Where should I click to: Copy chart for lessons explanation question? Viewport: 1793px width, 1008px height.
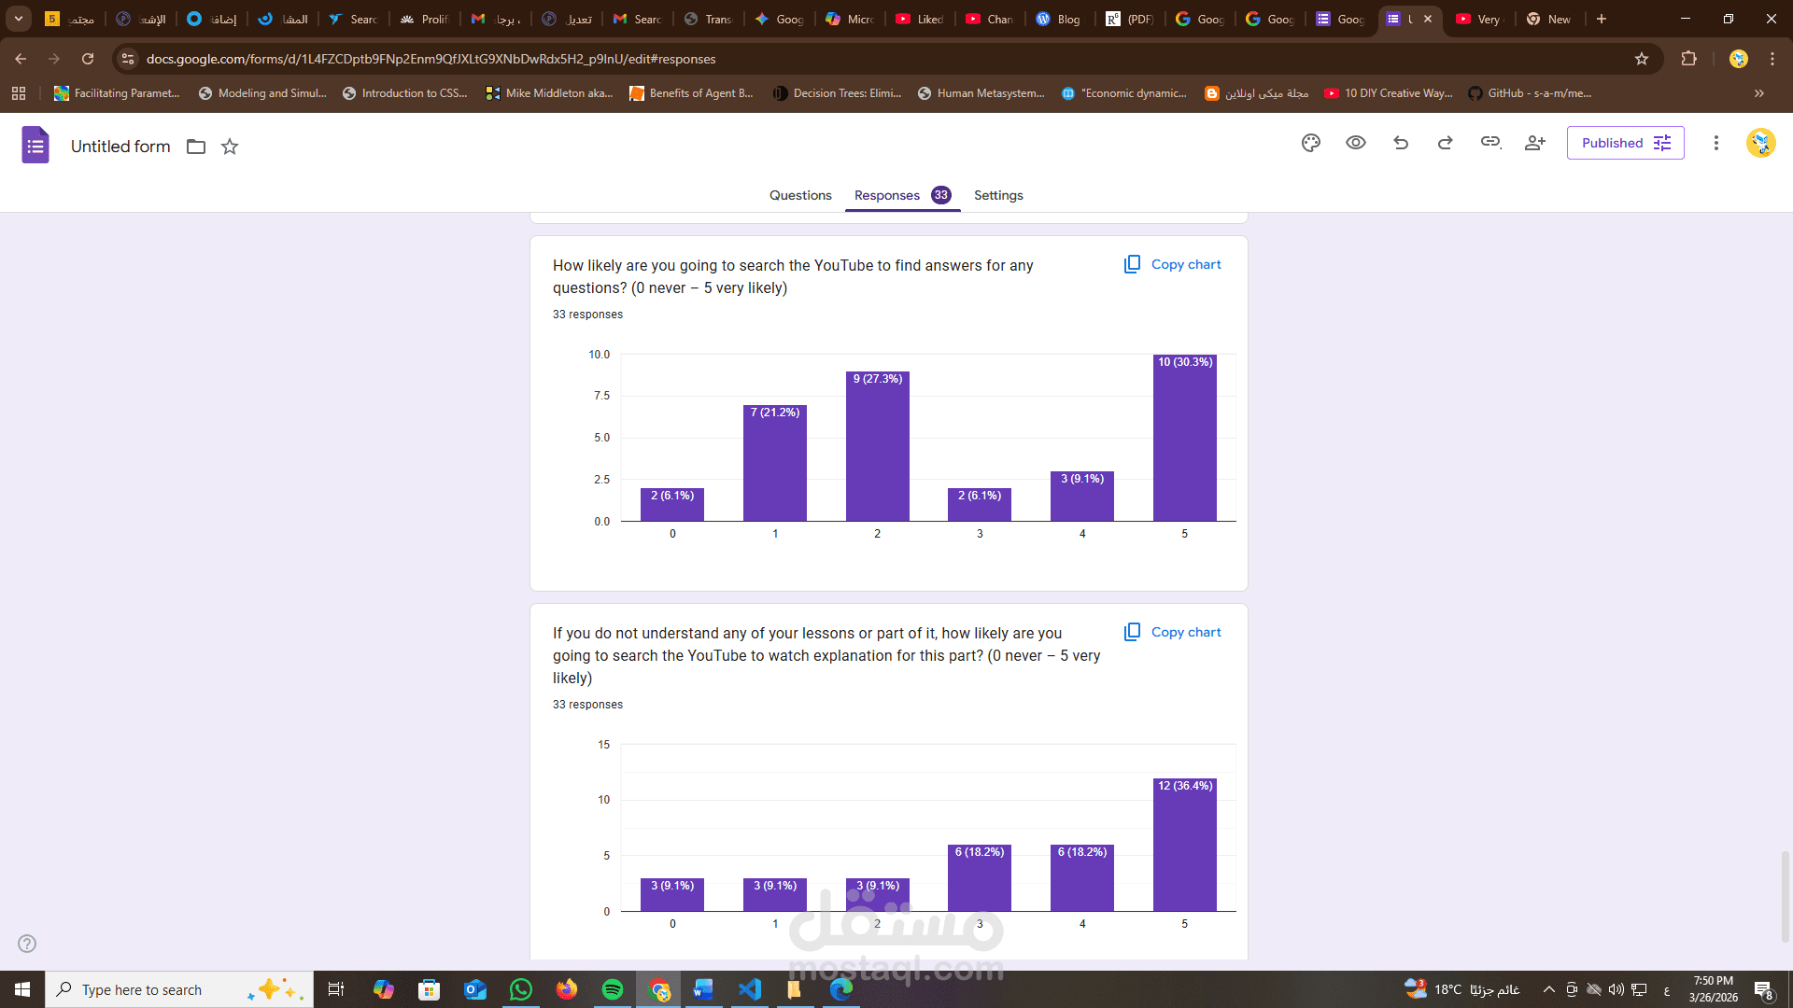pyautogui.click(x=1173, y=632)
